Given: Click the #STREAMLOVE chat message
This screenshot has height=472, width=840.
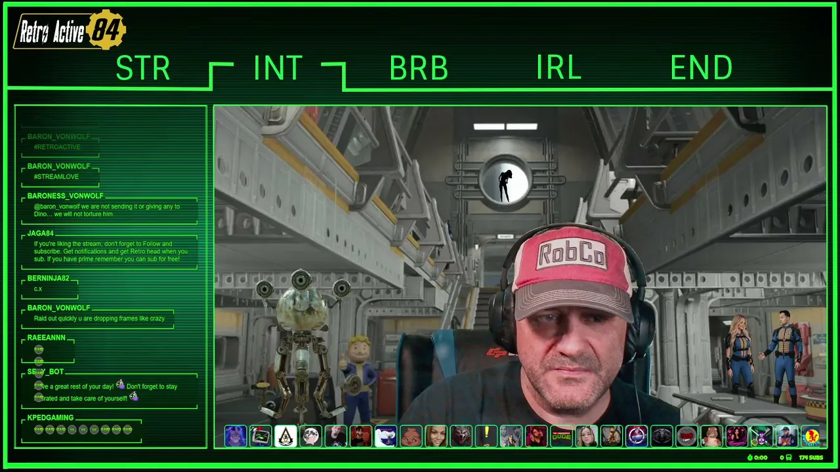Looking at the screenshot, I should [x=56, y=176].
